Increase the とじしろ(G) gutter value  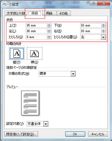[49, 36]
